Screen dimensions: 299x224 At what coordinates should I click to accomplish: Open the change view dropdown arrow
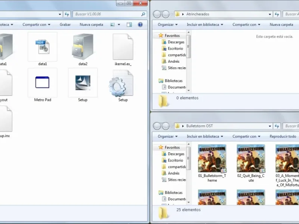point(118,25)
